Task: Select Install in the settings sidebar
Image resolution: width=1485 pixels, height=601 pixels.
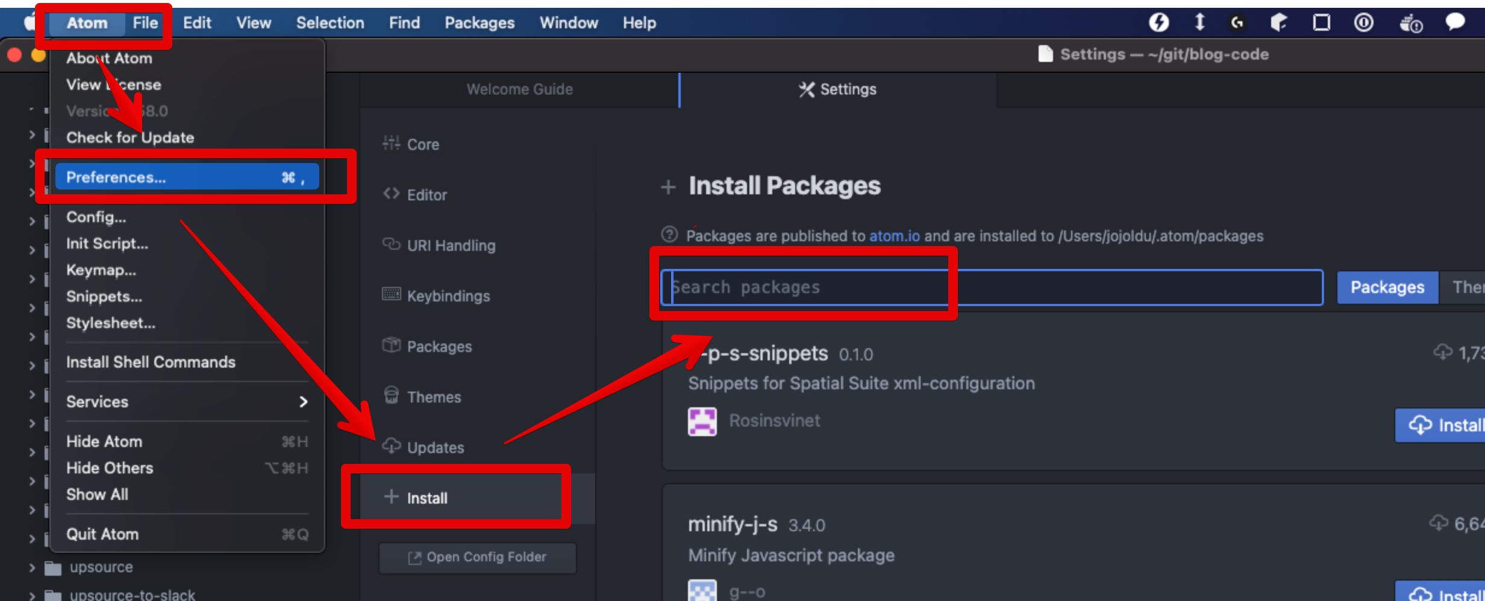Action: pos(477,498)
